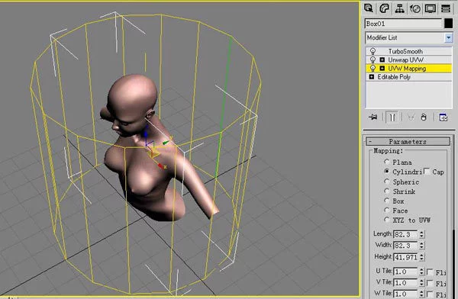
Task: Open Configure Modifier Sets icon
Action: pos(443,117)
